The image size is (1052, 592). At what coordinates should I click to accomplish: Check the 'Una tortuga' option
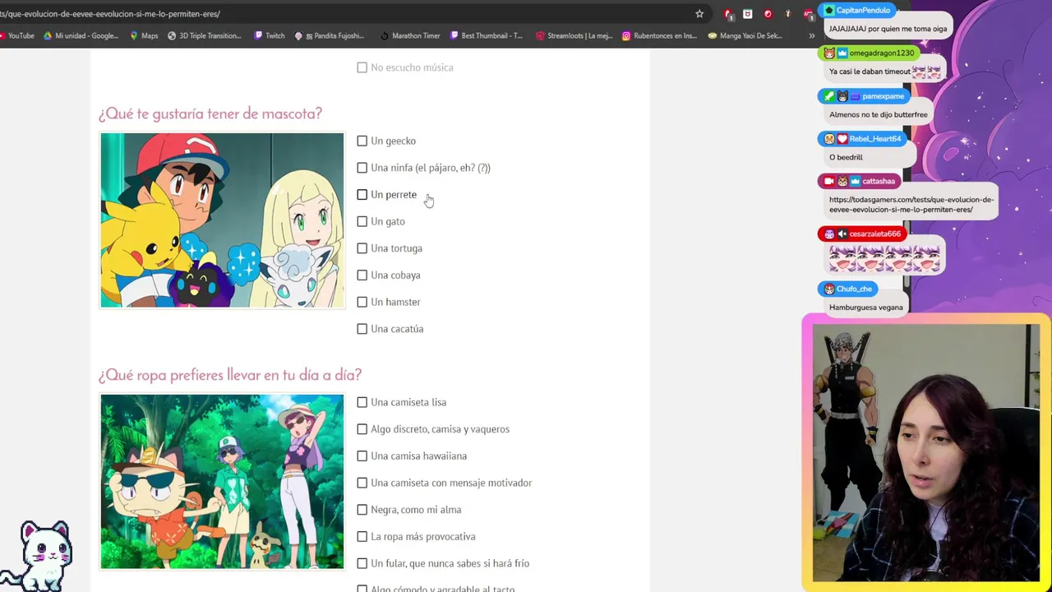(362, 248)
